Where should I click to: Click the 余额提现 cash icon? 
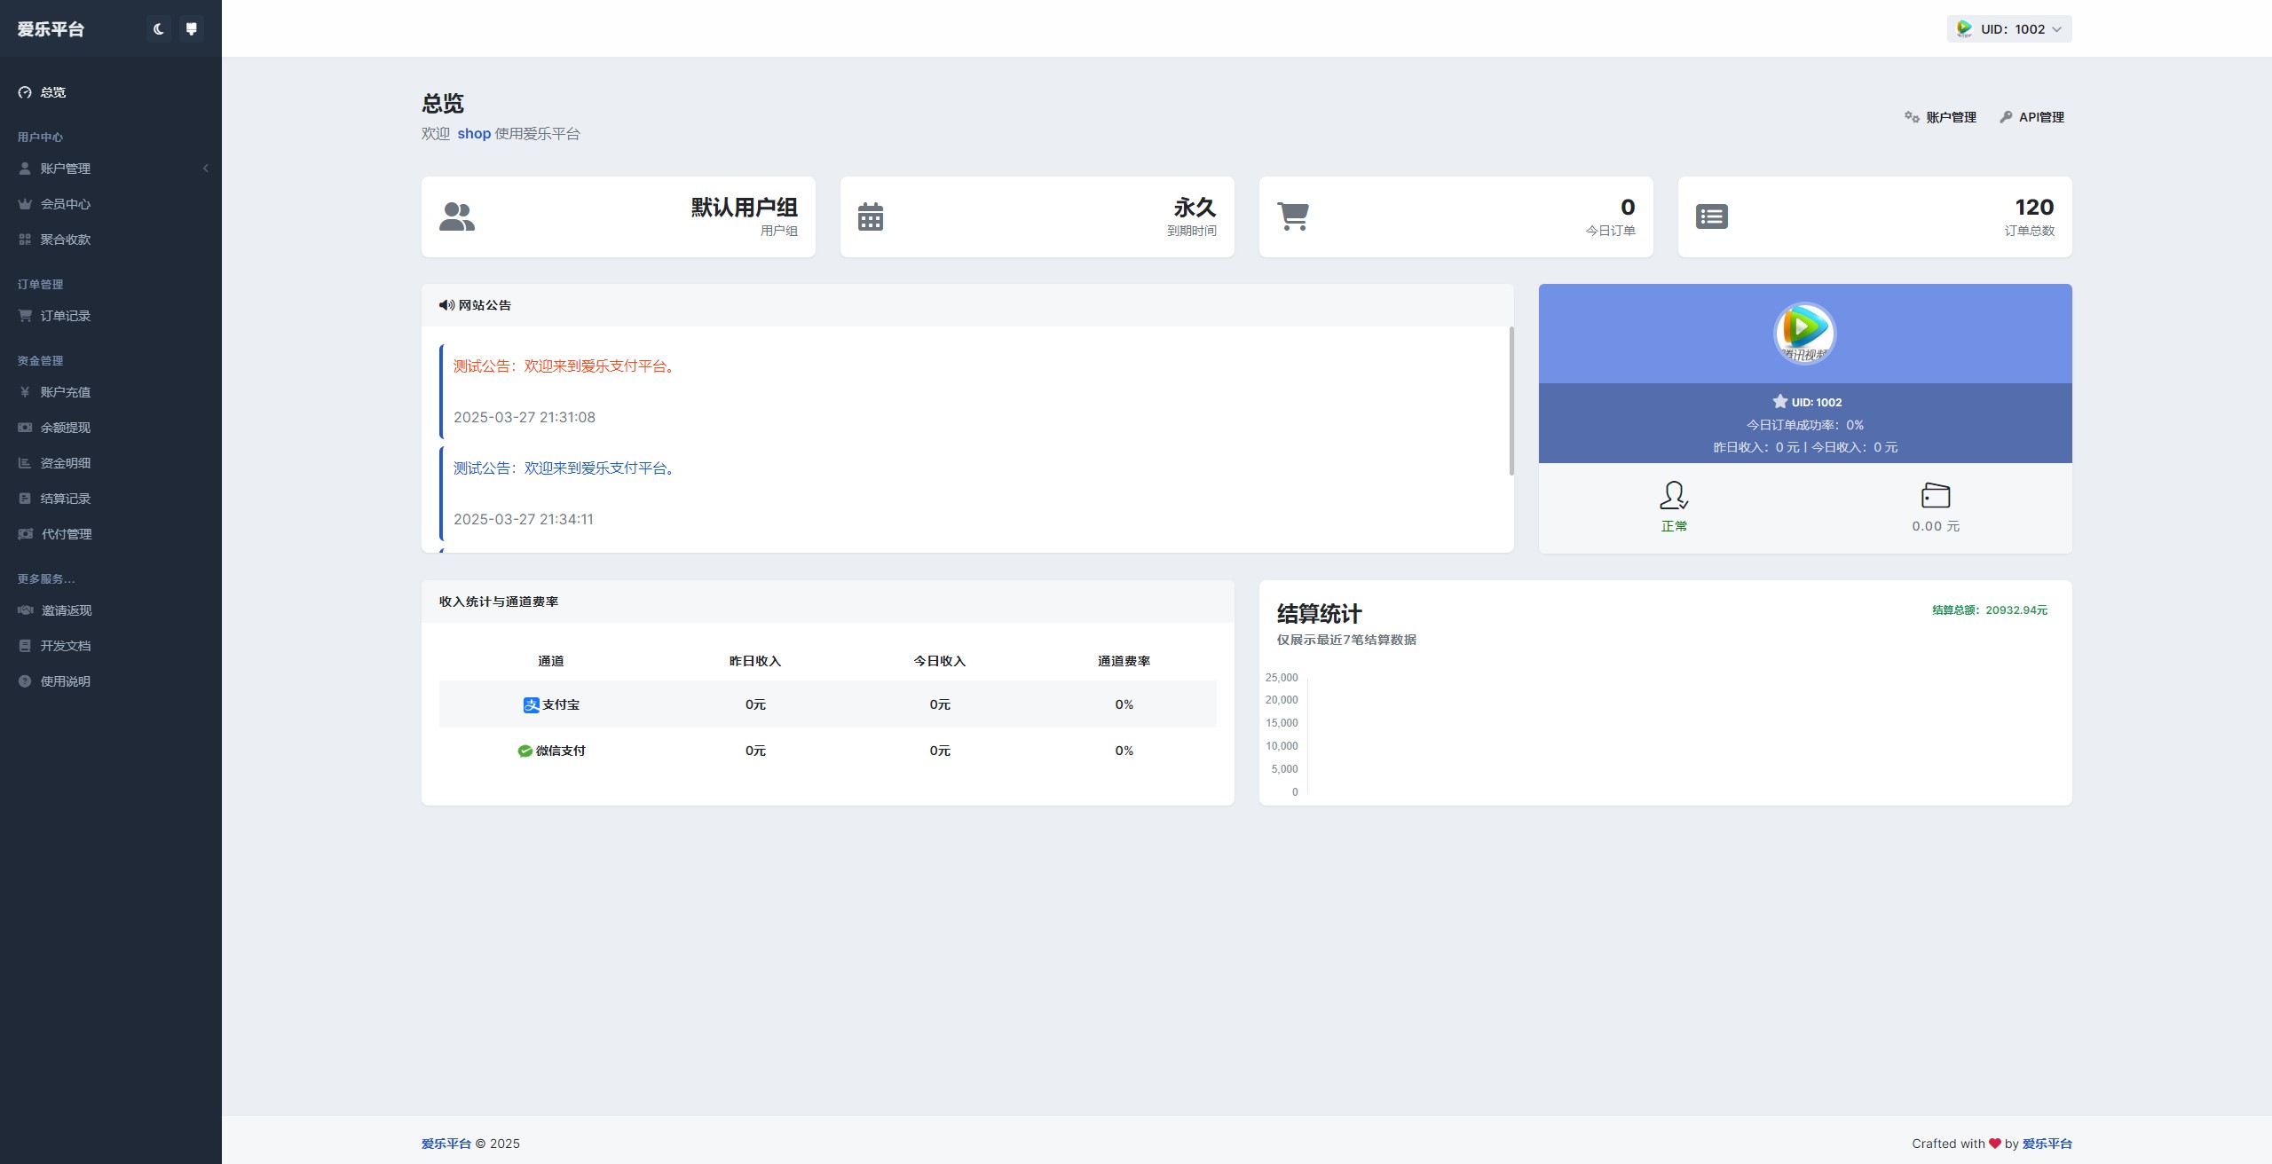click(x=25, y=428)
